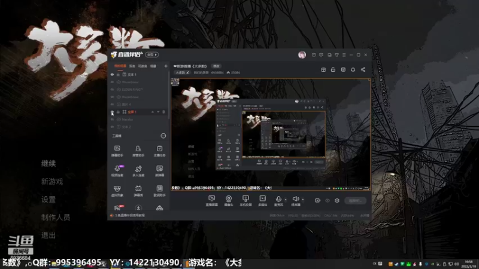This screenshot has height=269, width=479.
Task: Add 摄像头 camera source
Action: click(229, 201)
